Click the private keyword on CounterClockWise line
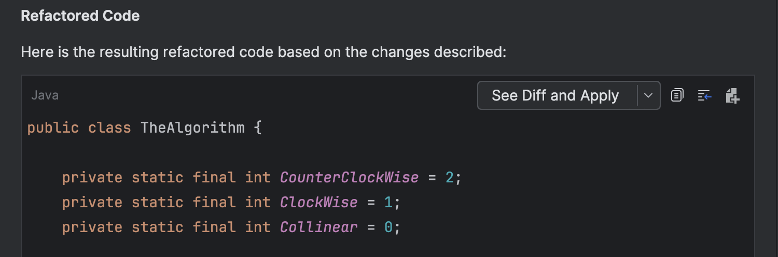 [92, 178]
